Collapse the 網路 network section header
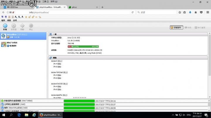Viewport: 211px width, 118px height. tap(128, 58)
